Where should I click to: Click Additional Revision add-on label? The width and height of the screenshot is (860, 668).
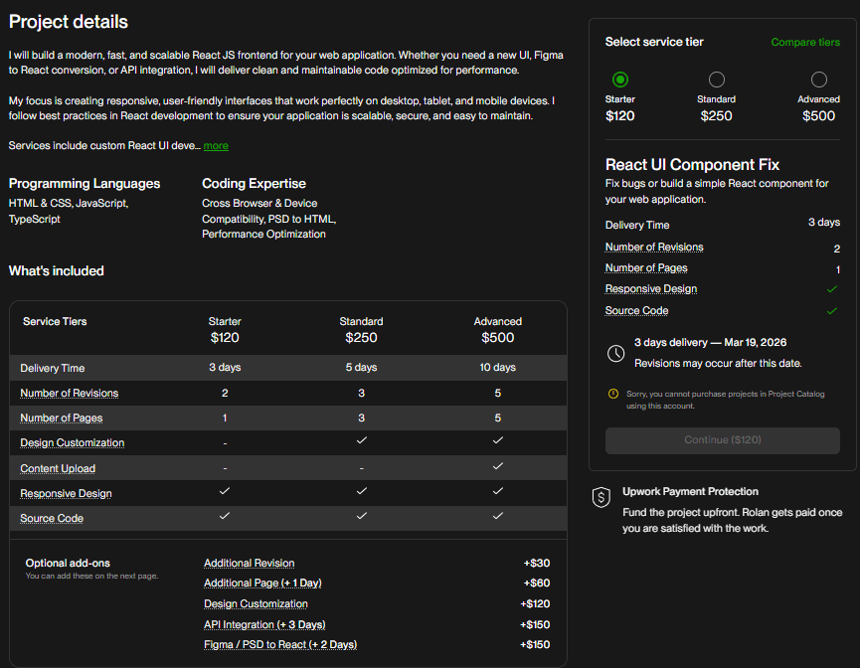click(250, 564)
